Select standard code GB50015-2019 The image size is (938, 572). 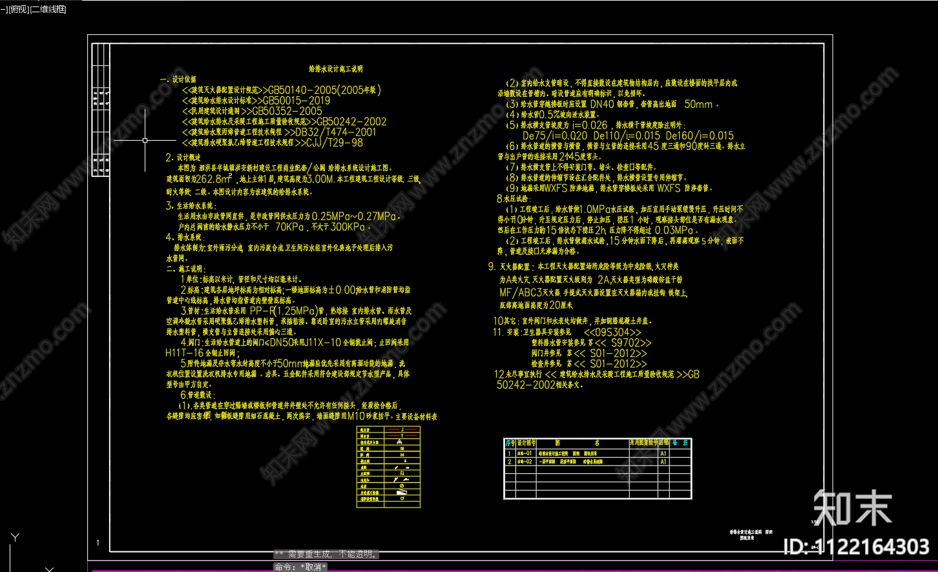pos(296,101)
